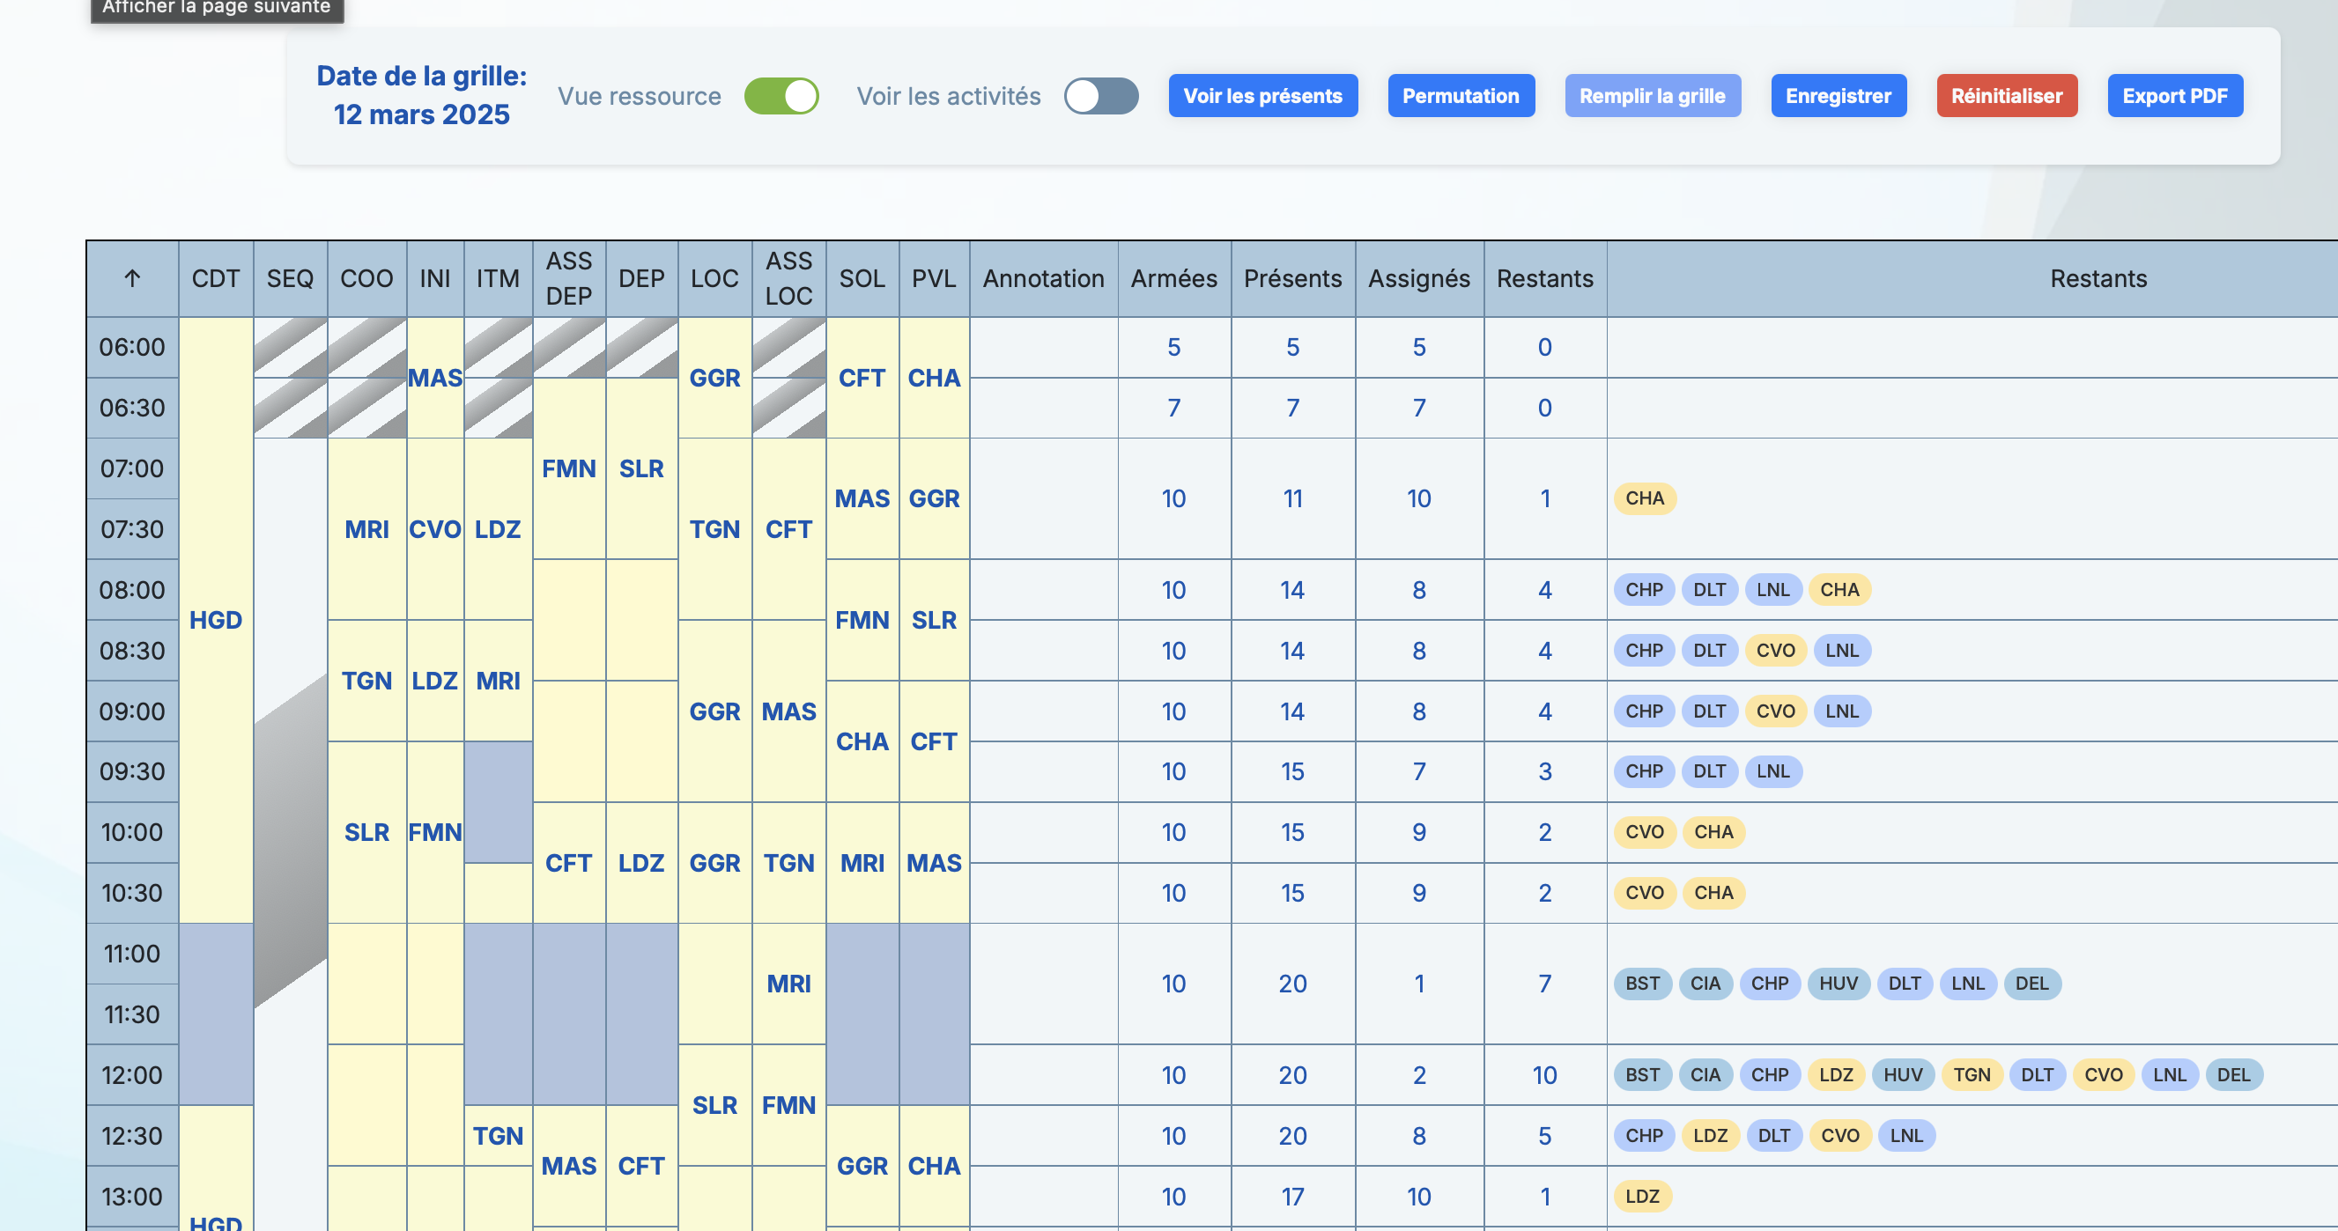Click the CHA chip in the 07:00 Restants row
Image resolution: width=2338 pixels, height=1231 pixels.
pos(1644,498)
